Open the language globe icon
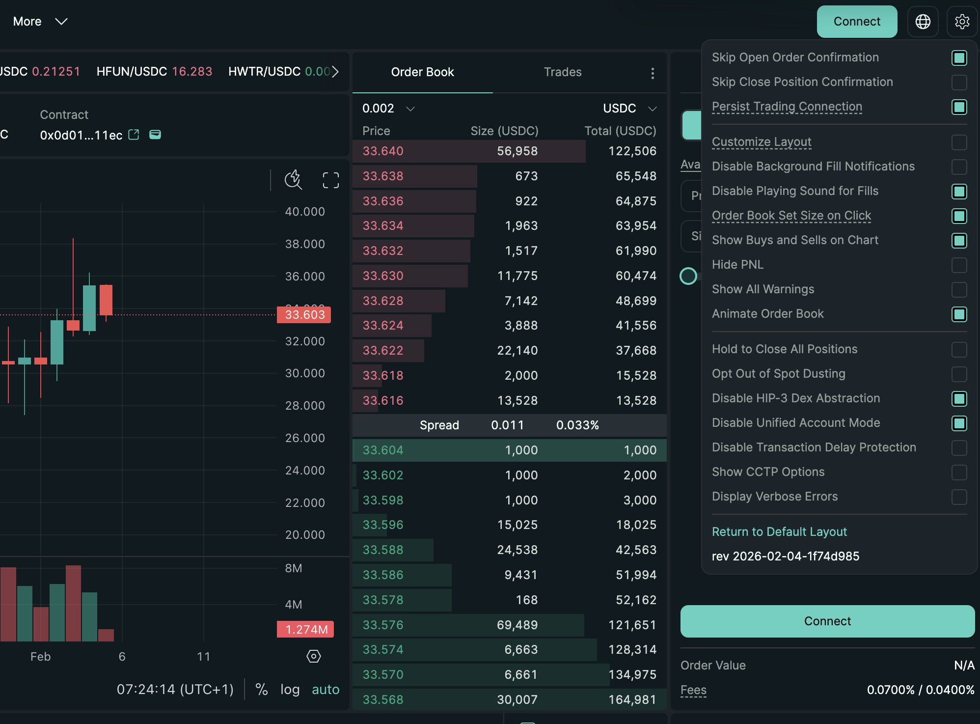Screen dimensions: 980x724 point(923,22)
